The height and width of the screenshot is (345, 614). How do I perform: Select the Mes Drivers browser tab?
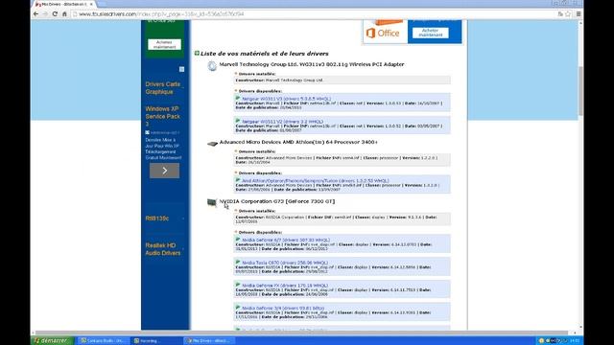(x=62, y=4)
